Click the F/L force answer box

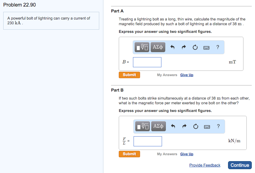coord(148,141)
